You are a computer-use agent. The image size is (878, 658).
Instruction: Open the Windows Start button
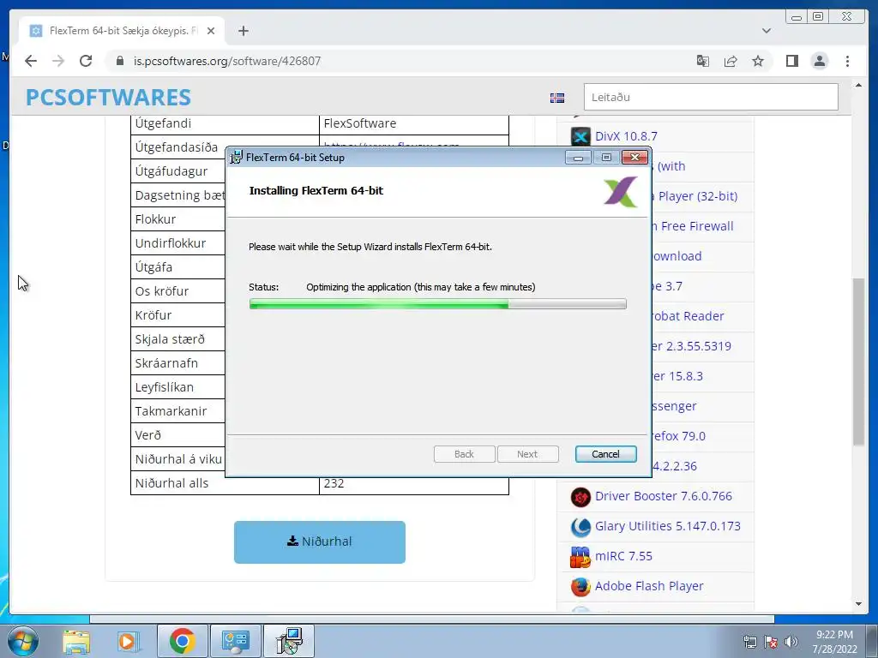coord(22,641)
